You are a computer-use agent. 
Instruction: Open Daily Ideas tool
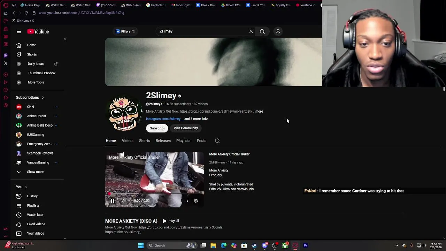coord(36,64)
